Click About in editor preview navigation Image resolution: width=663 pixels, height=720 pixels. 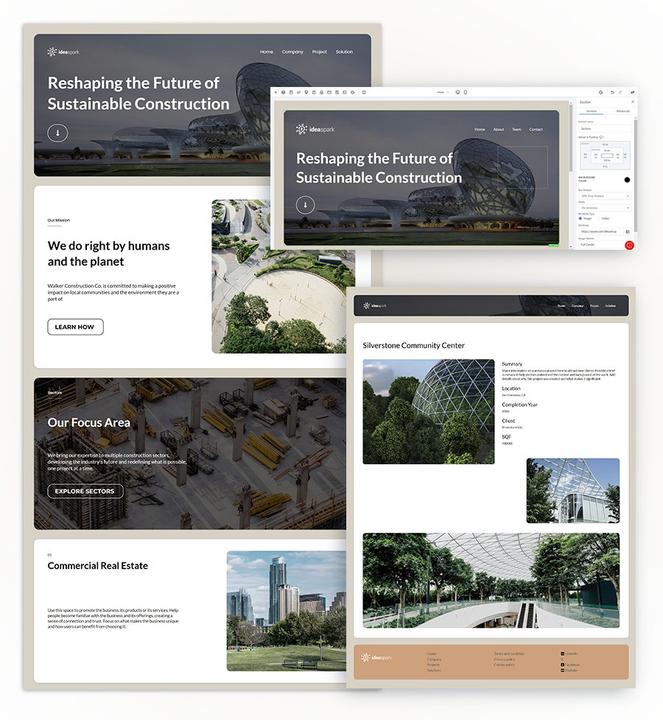(499, 130)
